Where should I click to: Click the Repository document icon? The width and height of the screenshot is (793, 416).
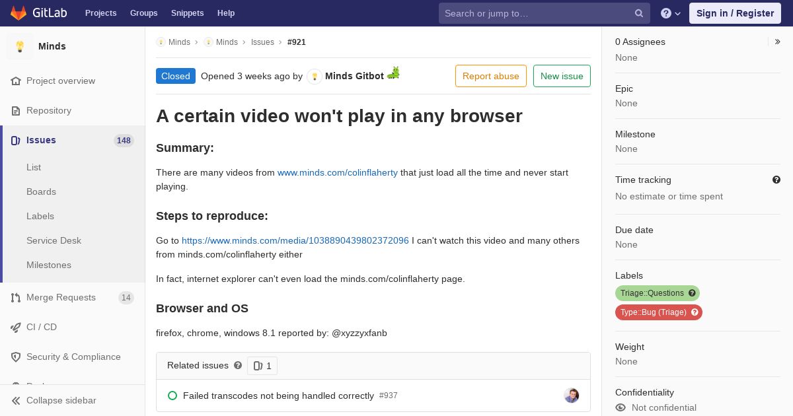pos(16,111)
